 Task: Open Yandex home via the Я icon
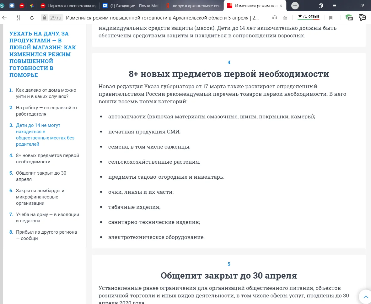click(x=18, y=18)
